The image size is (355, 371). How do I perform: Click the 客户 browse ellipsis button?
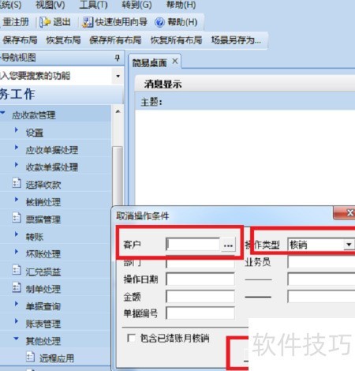[x=228, y=245]
